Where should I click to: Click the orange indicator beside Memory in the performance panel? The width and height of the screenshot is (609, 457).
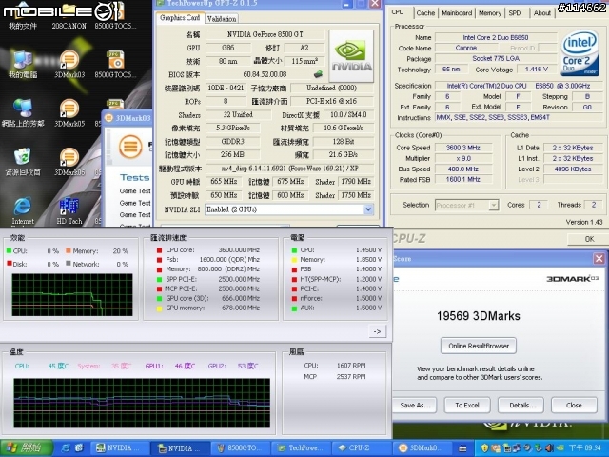[x=69, y=251]
